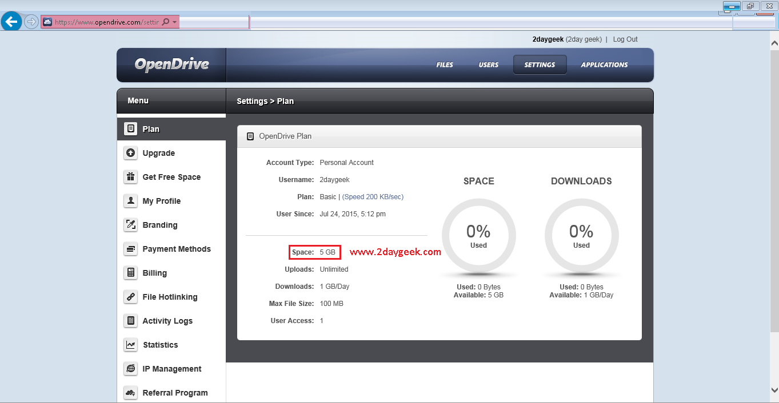The image size is (779, 403).
Task: Select Plan in the Settings menu
Action: pos(171,129)
